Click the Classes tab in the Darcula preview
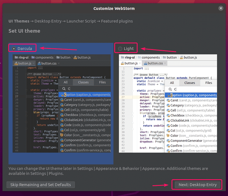This screenshot has height=196, width=228. click(83, 82)
